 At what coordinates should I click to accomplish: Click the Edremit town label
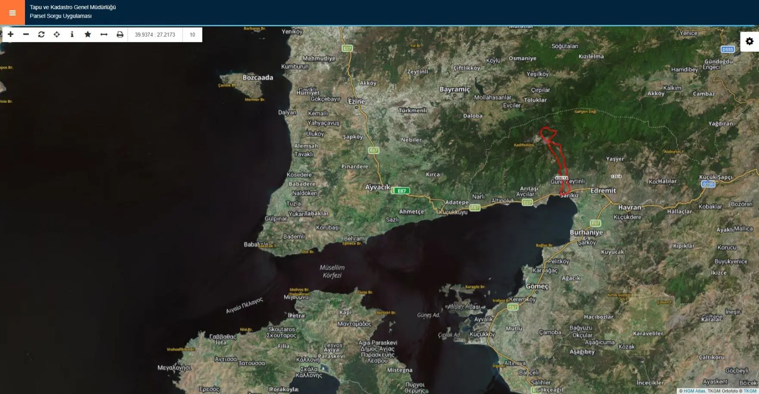click(x=603, y=191)
